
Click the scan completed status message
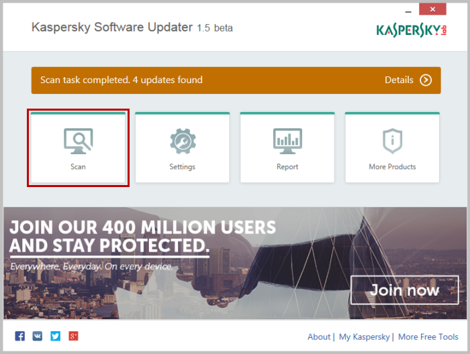pyautogui.click(x=122, y=80)
